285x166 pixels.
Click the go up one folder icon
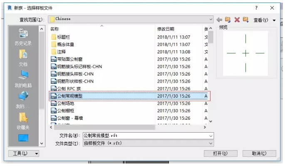(228, 20)
